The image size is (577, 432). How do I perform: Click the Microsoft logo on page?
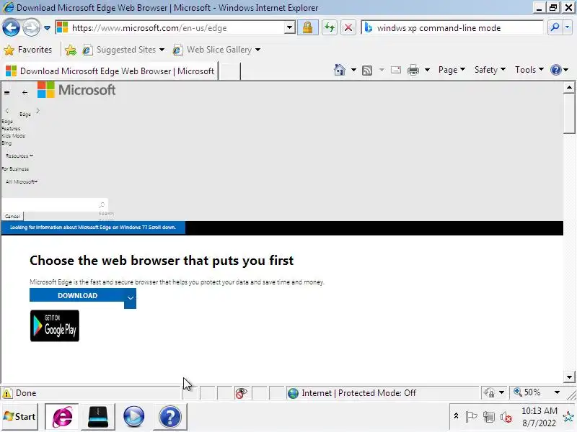point(76,89)
